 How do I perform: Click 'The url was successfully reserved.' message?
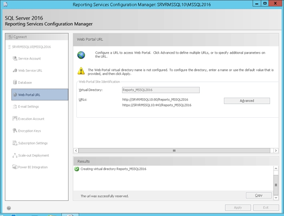(x=105, y=196)
